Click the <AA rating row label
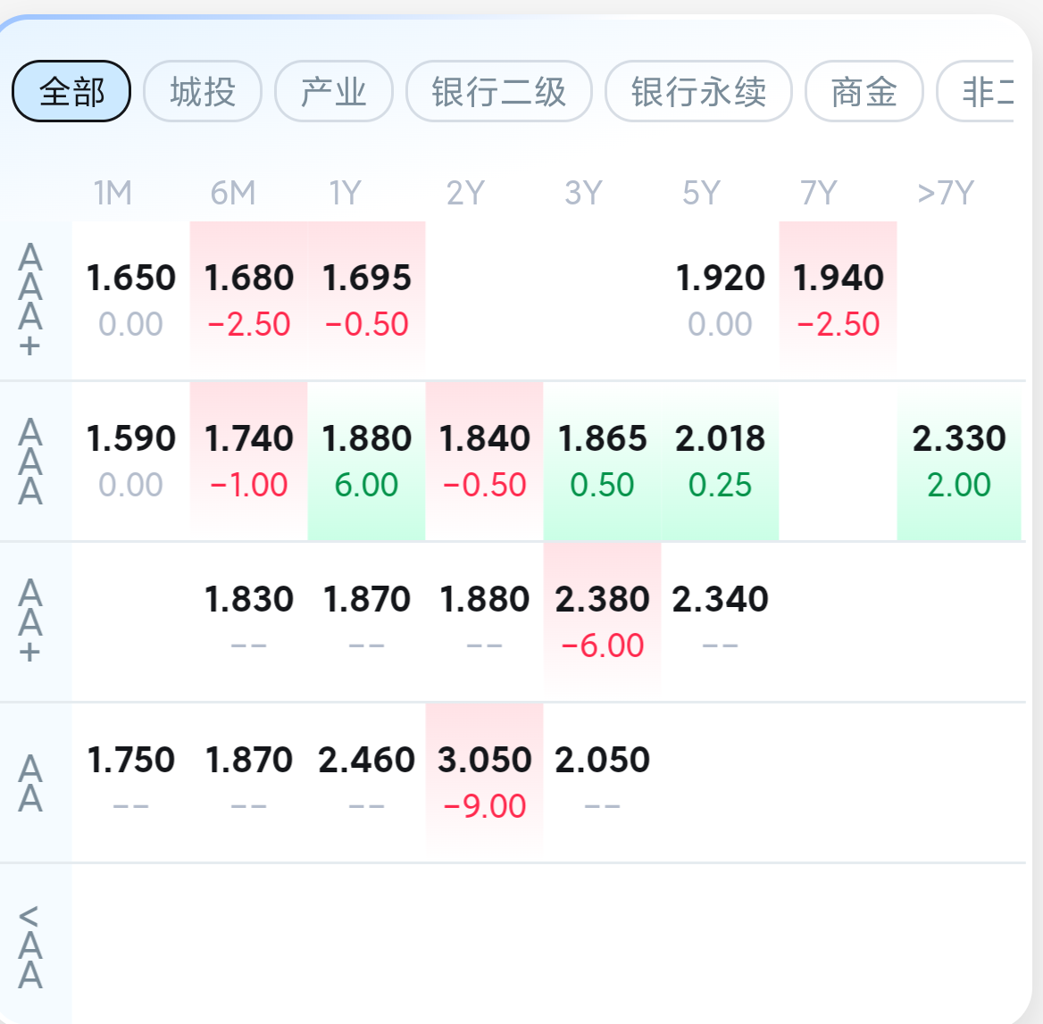1043x1024 pixels. (30, 946)
